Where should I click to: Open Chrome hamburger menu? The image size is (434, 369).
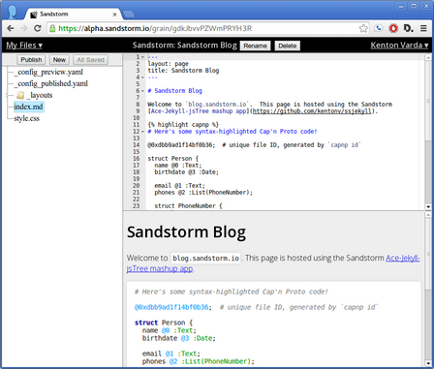pyautogui.click(x=423, y=28)
